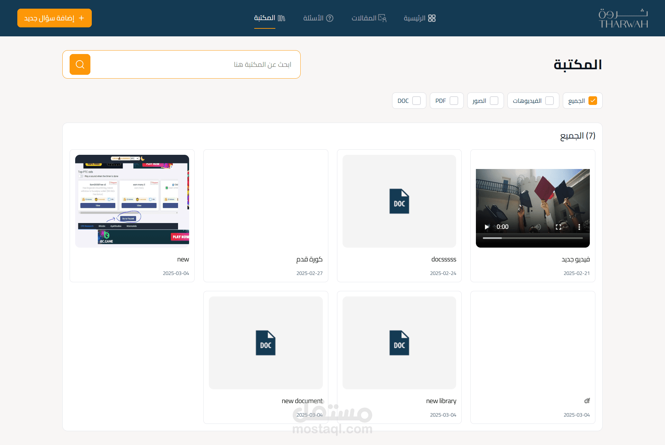Select the DOC filter checkbox
Screen dimensions: 665x445
pyautogui.click(x=417, y=101)
